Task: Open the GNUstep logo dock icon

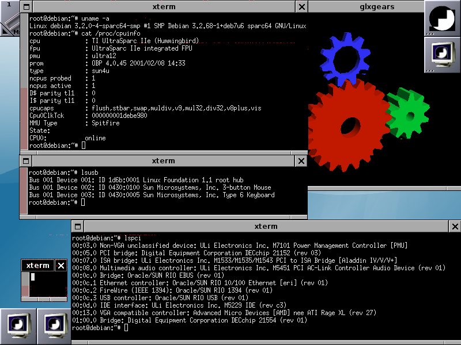Action: [442, 18]
